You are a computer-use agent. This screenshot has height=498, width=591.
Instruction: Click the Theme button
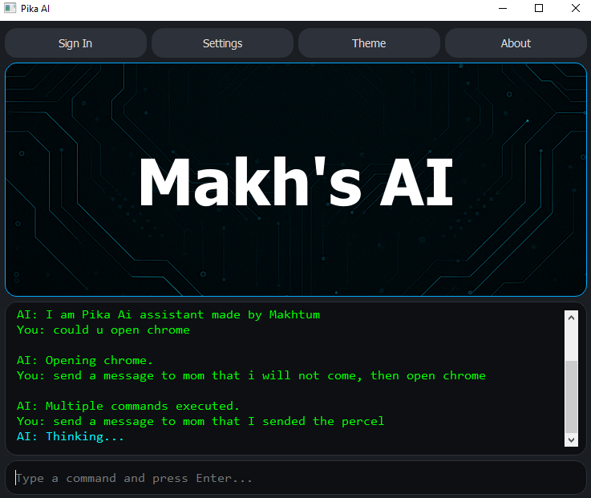369,43
